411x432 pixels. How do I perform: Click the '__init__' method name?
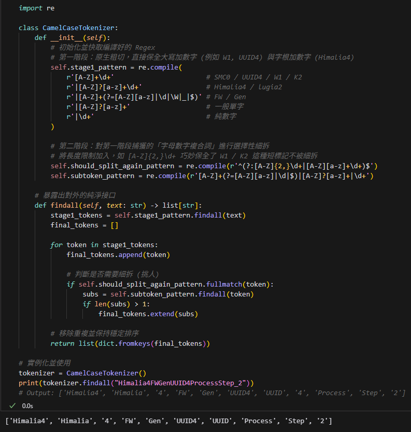click(x=66, y=38)
